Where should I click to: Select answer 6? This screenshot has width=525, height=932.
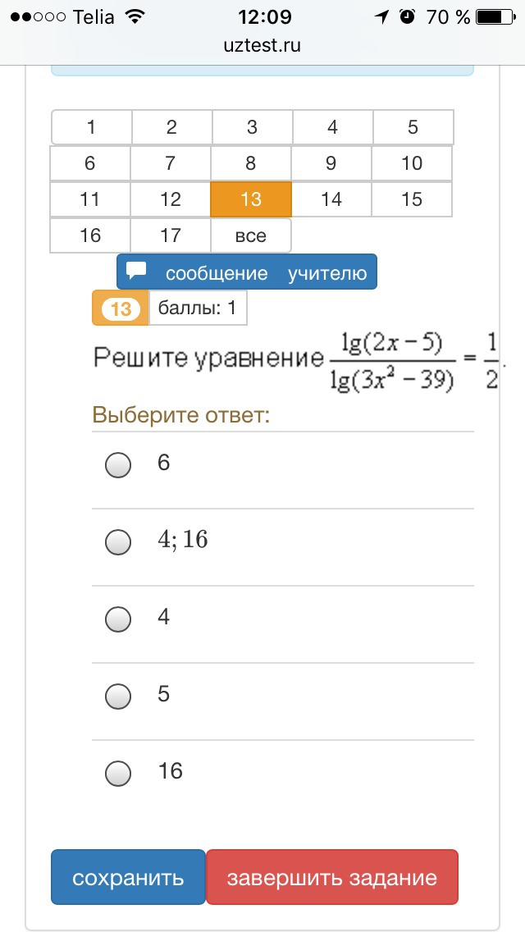117,464
